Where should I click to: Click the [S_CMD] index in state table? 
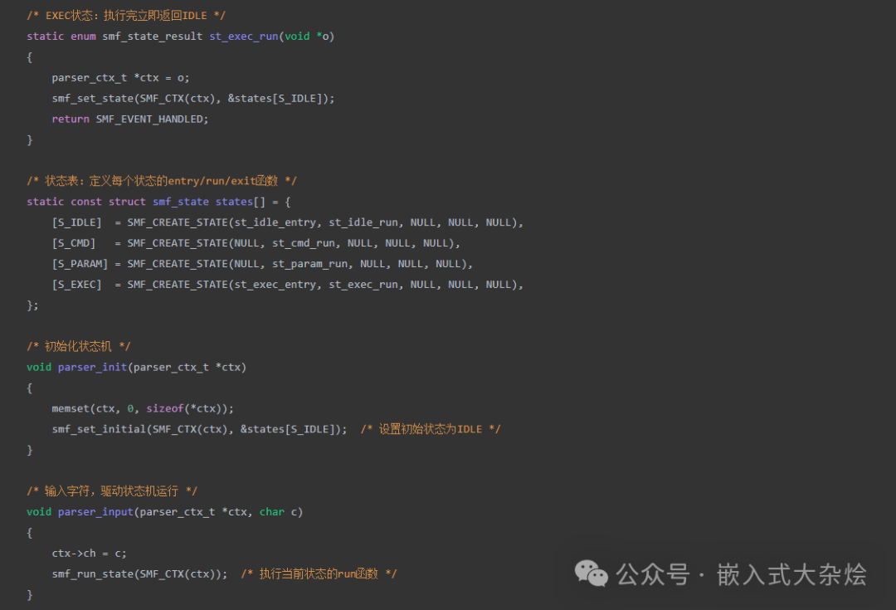tap(74, 243)
